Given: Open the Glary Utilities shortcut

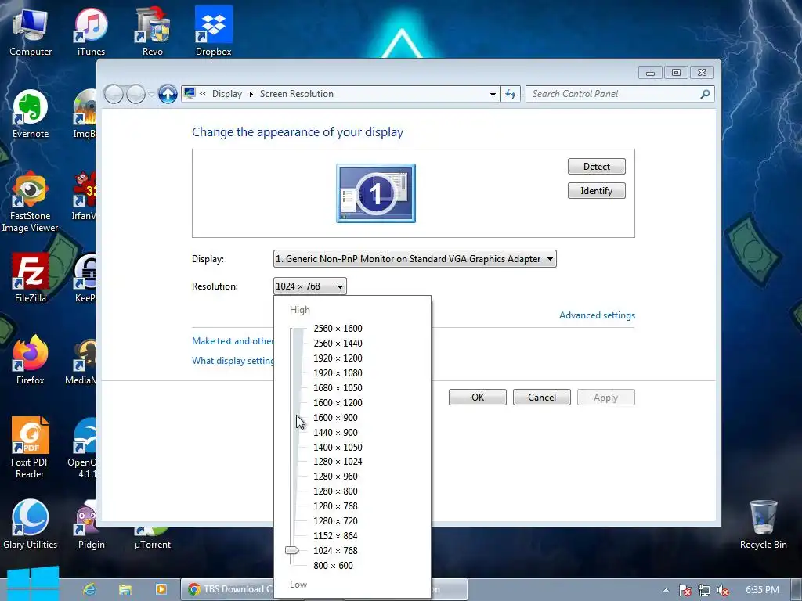Looking at the screenshot, I should [x=31, y=525].
